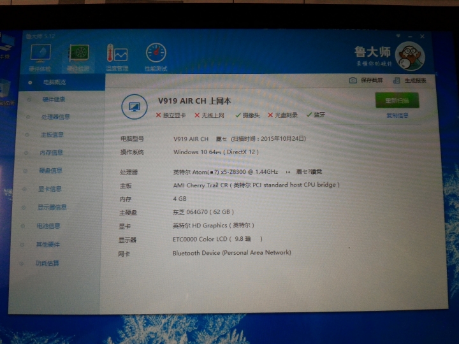
Task: Open the title bar dropdown menu arrow
Action: [x=398, y=36]
